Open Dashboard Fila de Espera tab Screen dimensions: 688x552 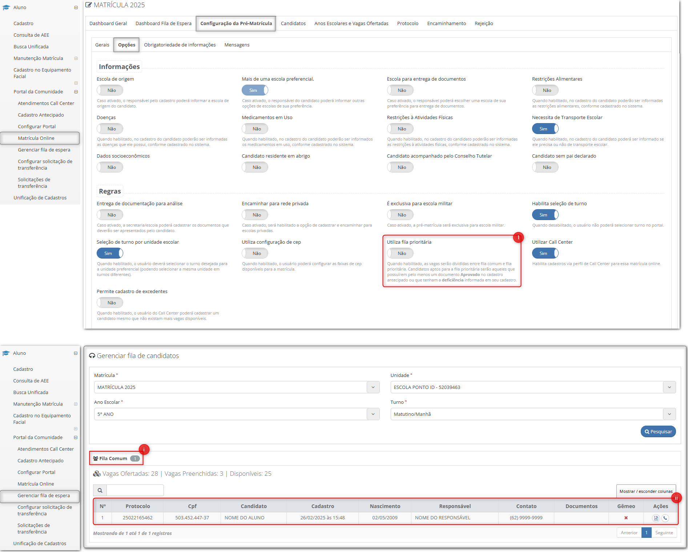pos(164,23)
